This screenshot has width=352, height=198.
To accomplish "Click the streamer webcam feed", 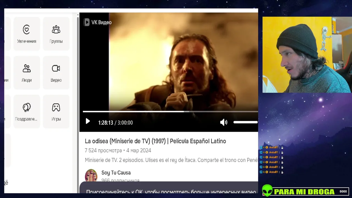I will click(x=307, y=55).
